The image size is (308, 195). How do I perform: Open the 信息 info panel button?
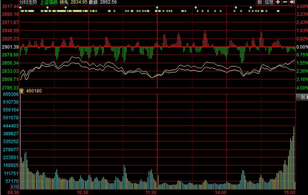[269, 2]
